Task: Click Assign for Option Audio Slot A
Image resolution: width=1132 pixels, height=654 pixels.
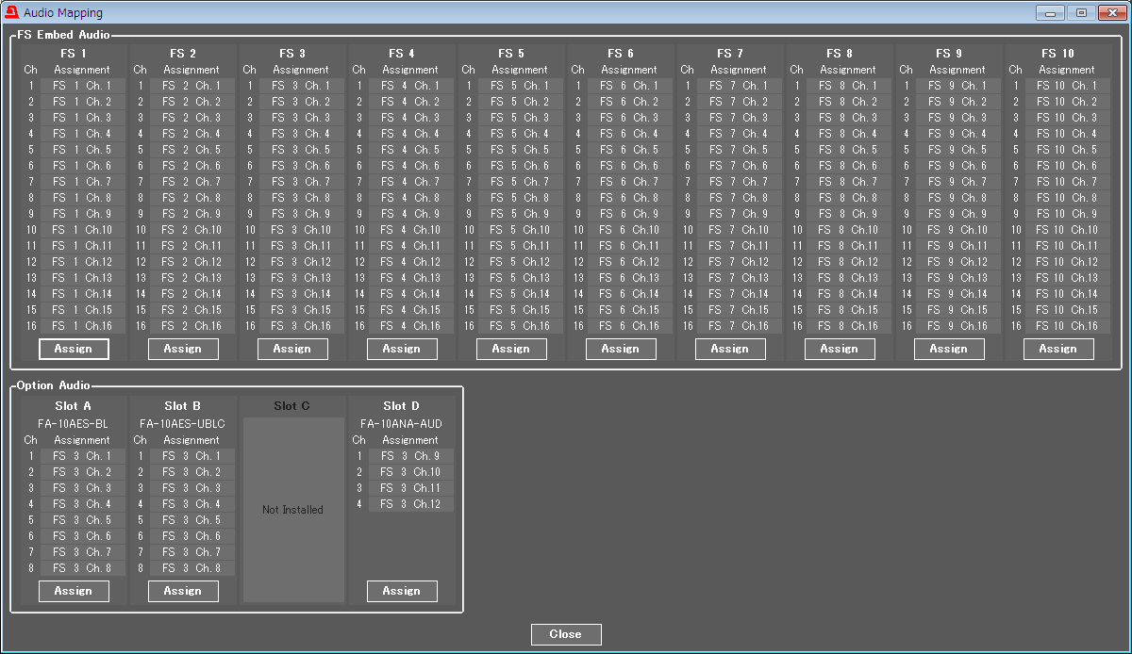Action: click(x=74, y=591)
